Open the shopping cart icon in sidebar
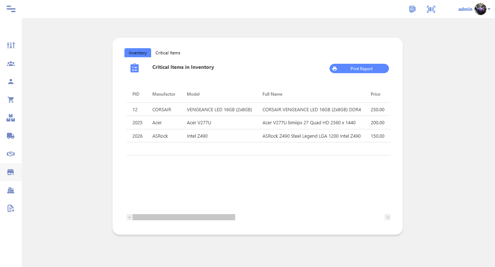Image resolution: width=495 pixels, height=267 pixels. 11,100
